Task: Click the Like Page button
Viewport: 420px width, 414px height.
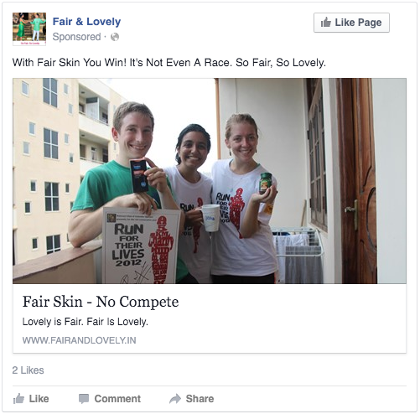Action: click(351, 23)
